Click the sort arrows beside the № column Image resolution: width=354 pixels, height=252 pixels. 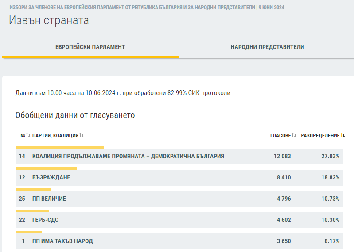pos(28,135)
